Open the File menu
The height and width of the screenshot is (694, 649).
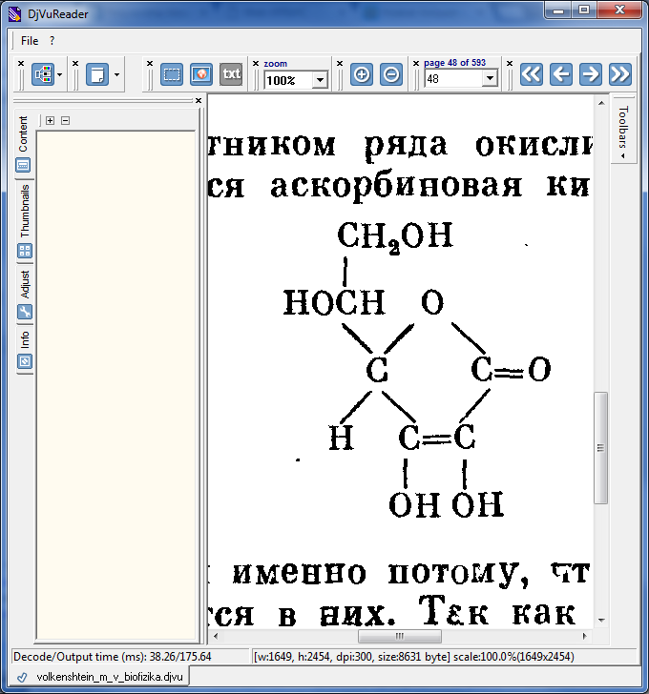point(30,41)
